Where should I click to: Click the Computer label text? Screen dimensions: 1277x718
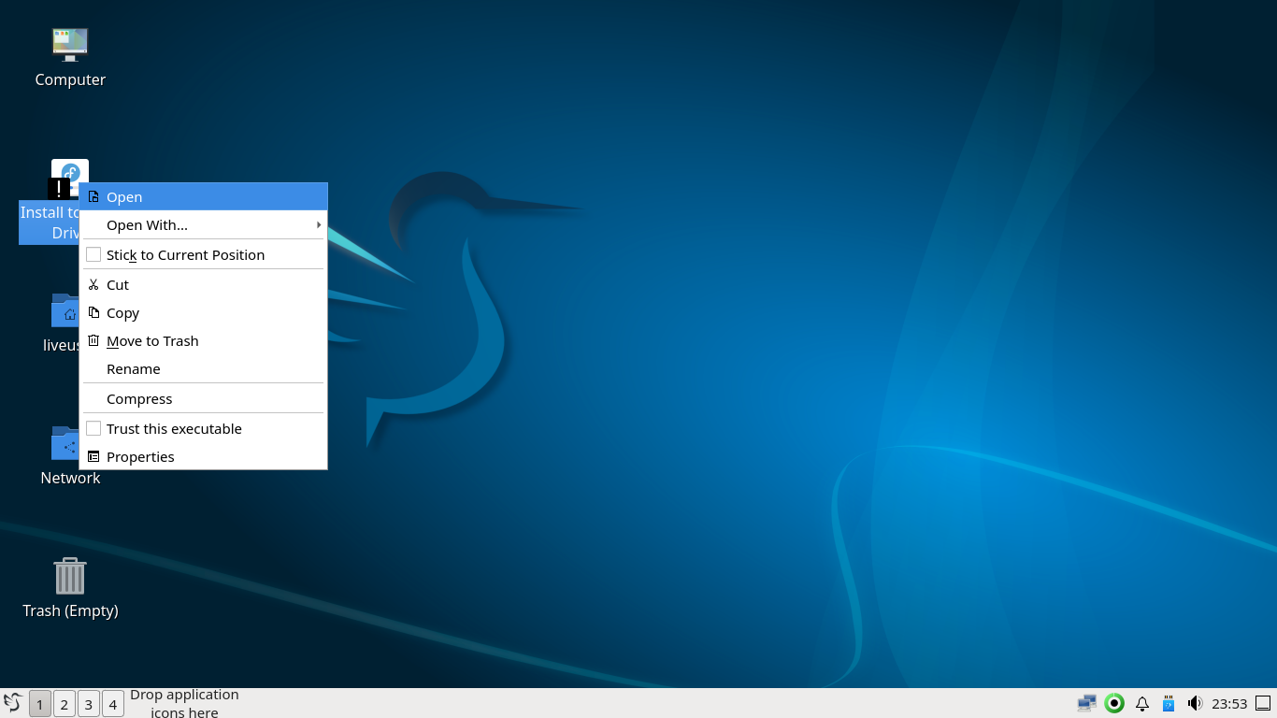pyautogui.click(x=70, y=80)
